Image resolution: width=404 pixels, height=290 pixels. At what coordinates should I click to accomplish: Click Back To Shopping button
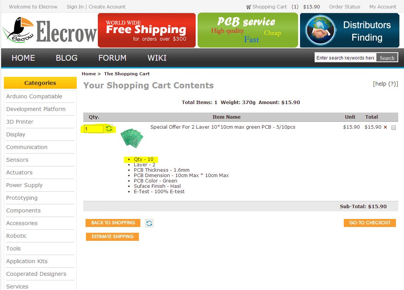pyautogui.click(x=113, y=223)
